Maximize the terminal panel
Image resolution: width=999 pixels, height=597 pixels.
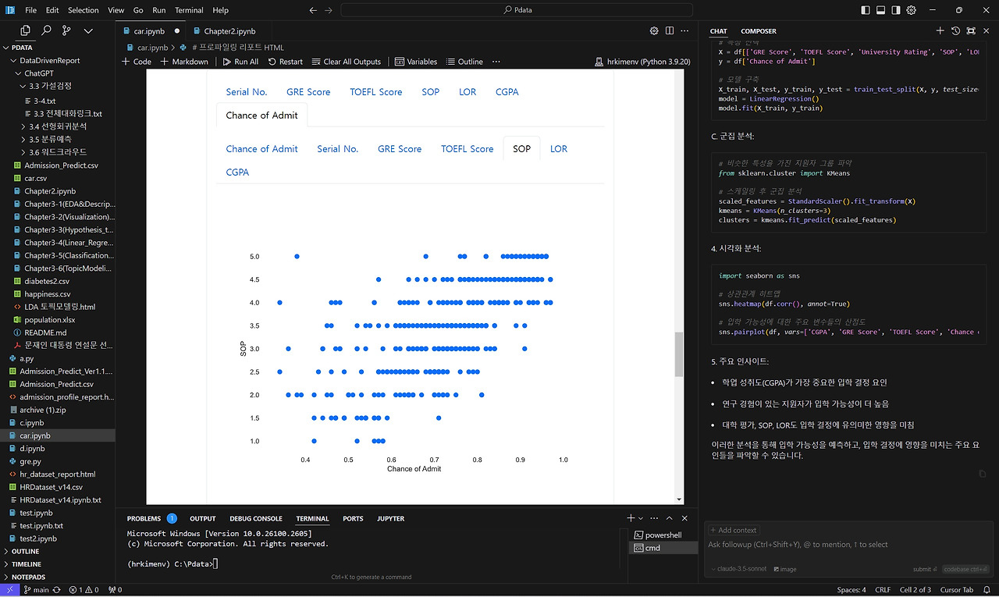pos(670,518)
